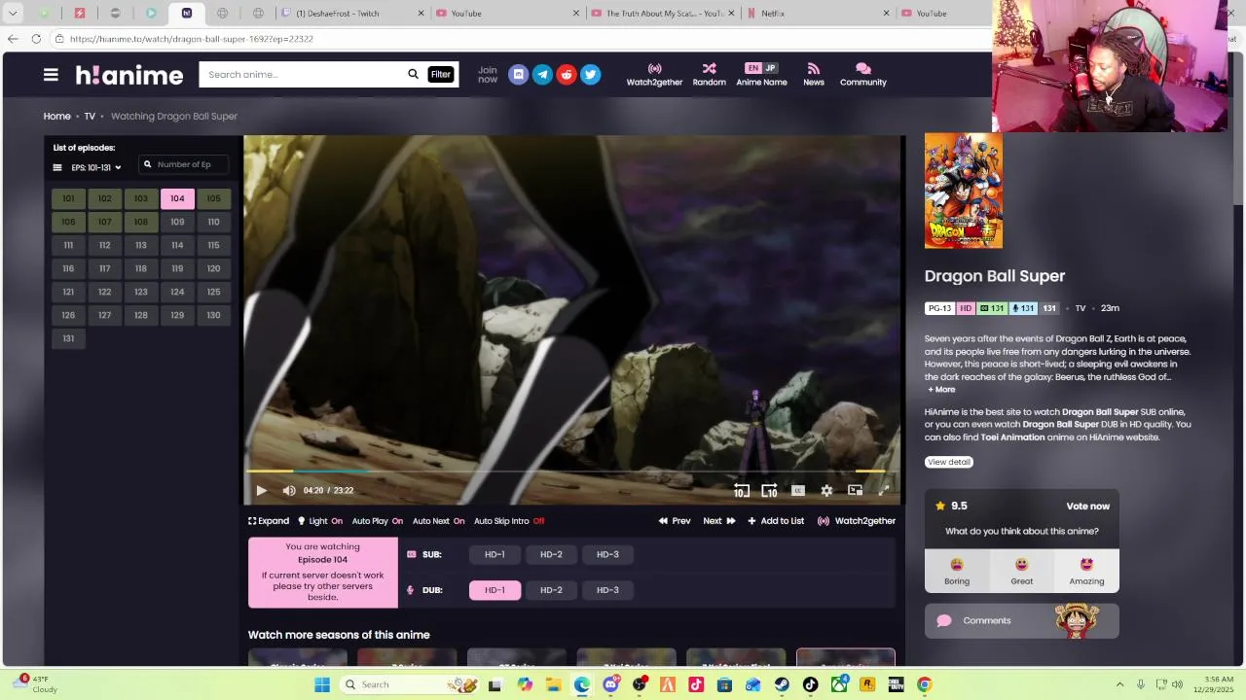Vote Boring emoji for this anime

coord(957,571)
